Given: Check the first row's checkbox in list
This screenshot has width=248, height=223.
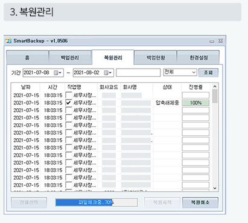Looking at the screenshot, I should tap(69, 95).
